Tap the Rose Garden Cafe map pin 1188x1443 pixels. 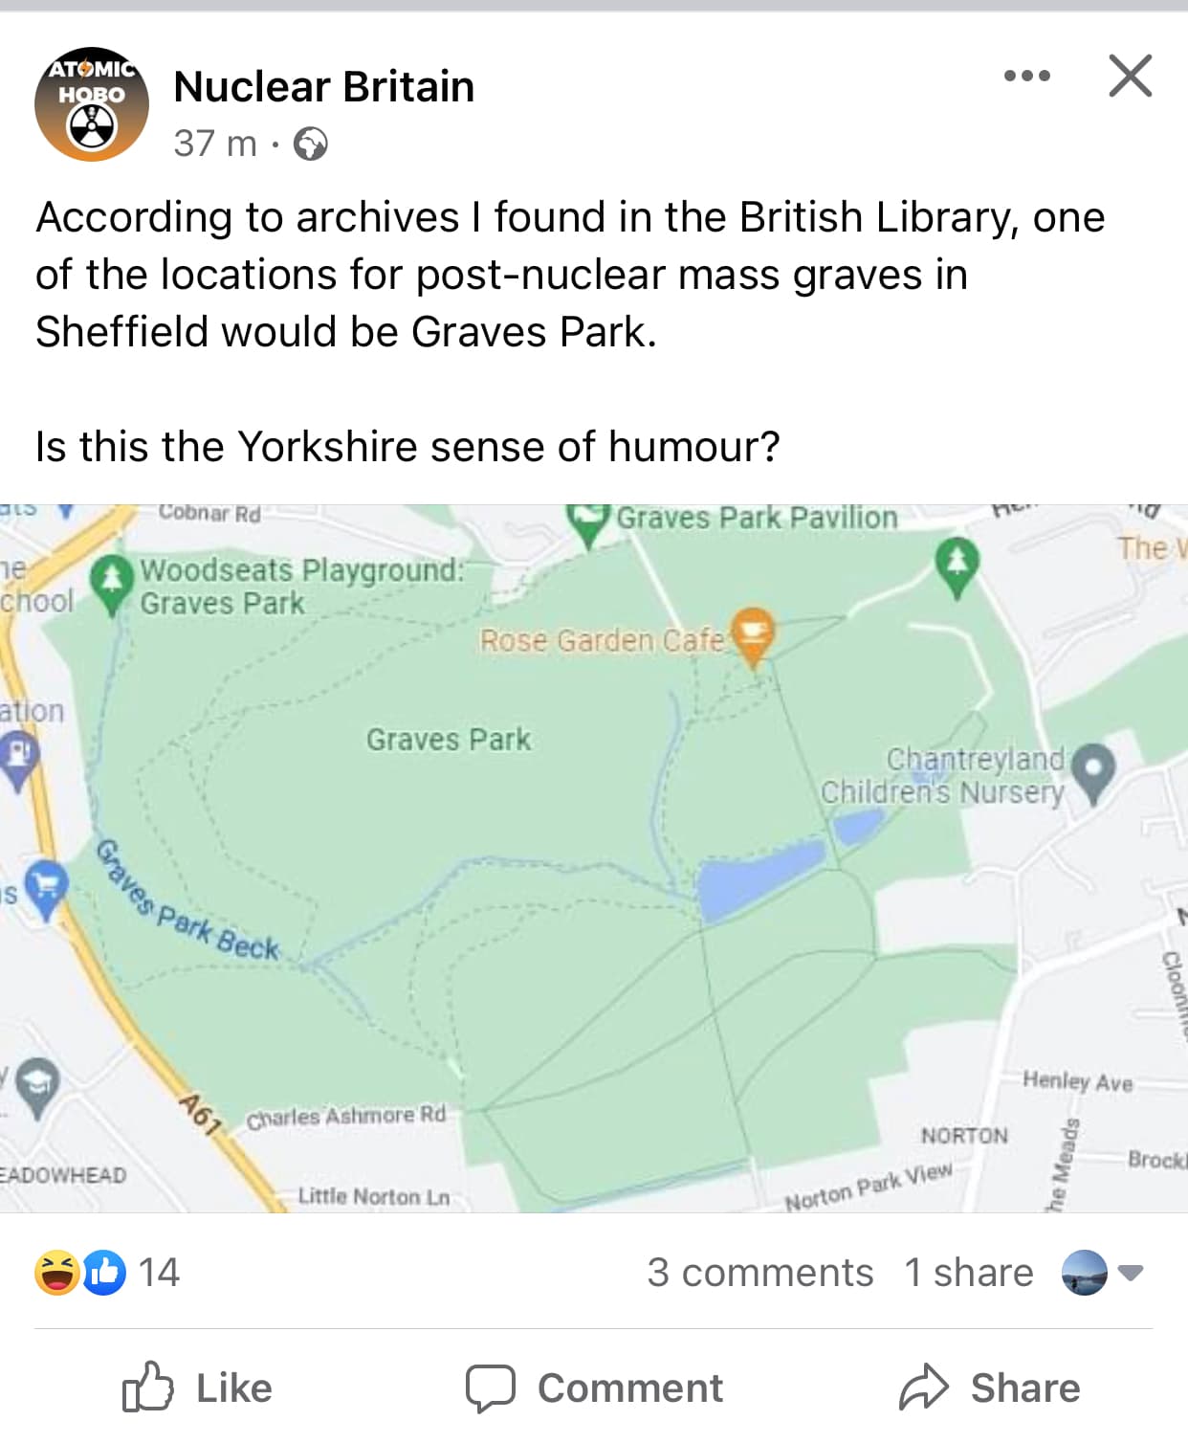(754, 633)
